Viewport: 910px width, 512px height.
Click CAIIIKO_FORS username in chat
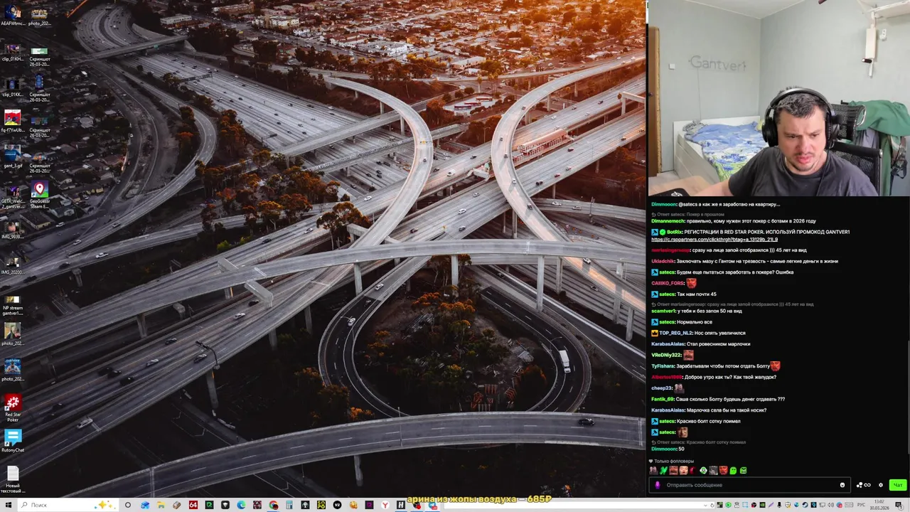pyautogui.click(x=668, y=283)
